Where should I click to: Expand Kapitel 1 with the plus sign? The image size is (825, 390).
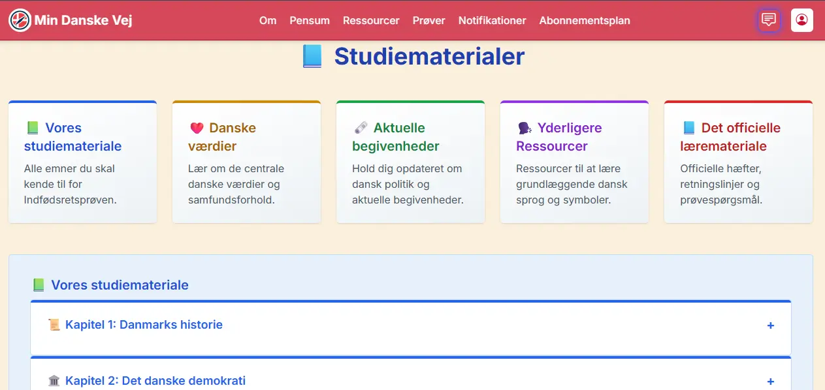[x=770, y=325]
